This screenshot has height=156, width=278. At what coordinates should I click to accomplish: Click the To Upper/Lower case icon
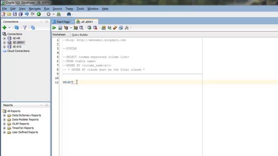click(109, 28)
